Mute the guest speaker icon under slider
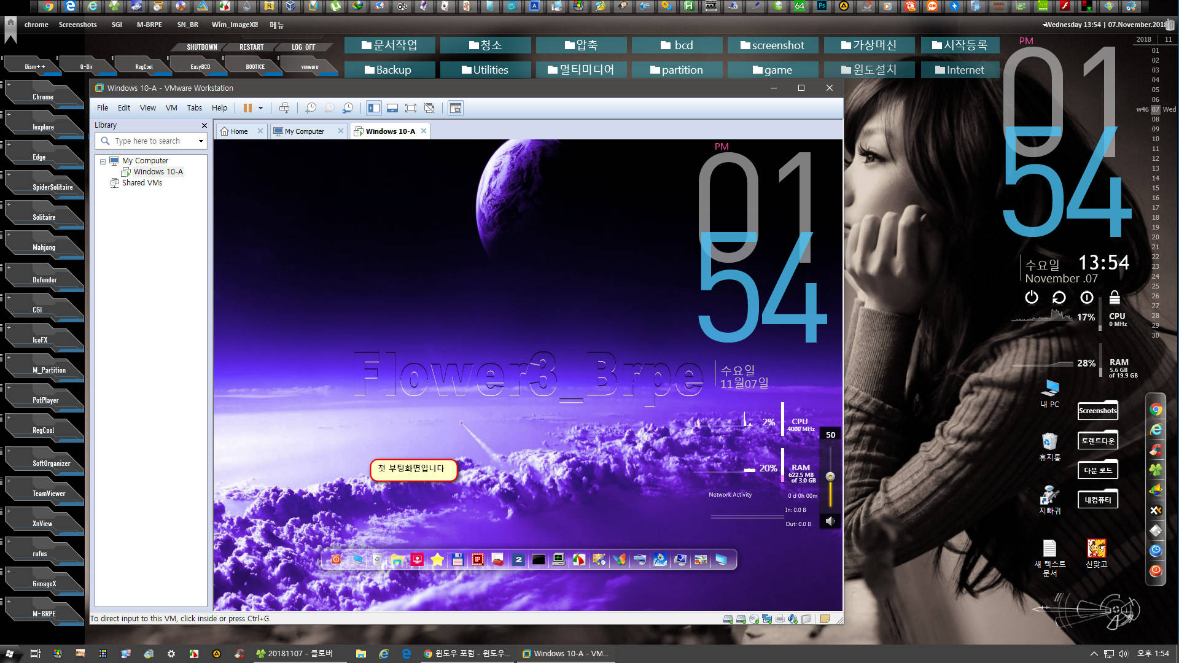This screenshot has height=663, width=1179. [x=830, y=521]
